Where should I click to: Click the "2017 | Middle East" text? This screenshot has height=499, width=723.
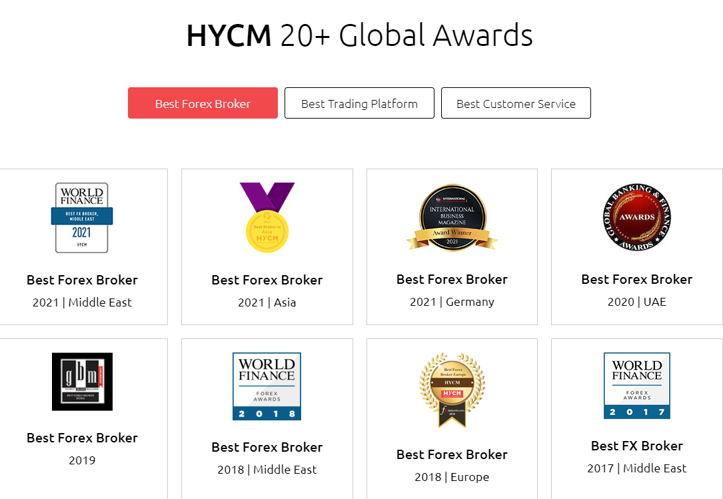637,468
